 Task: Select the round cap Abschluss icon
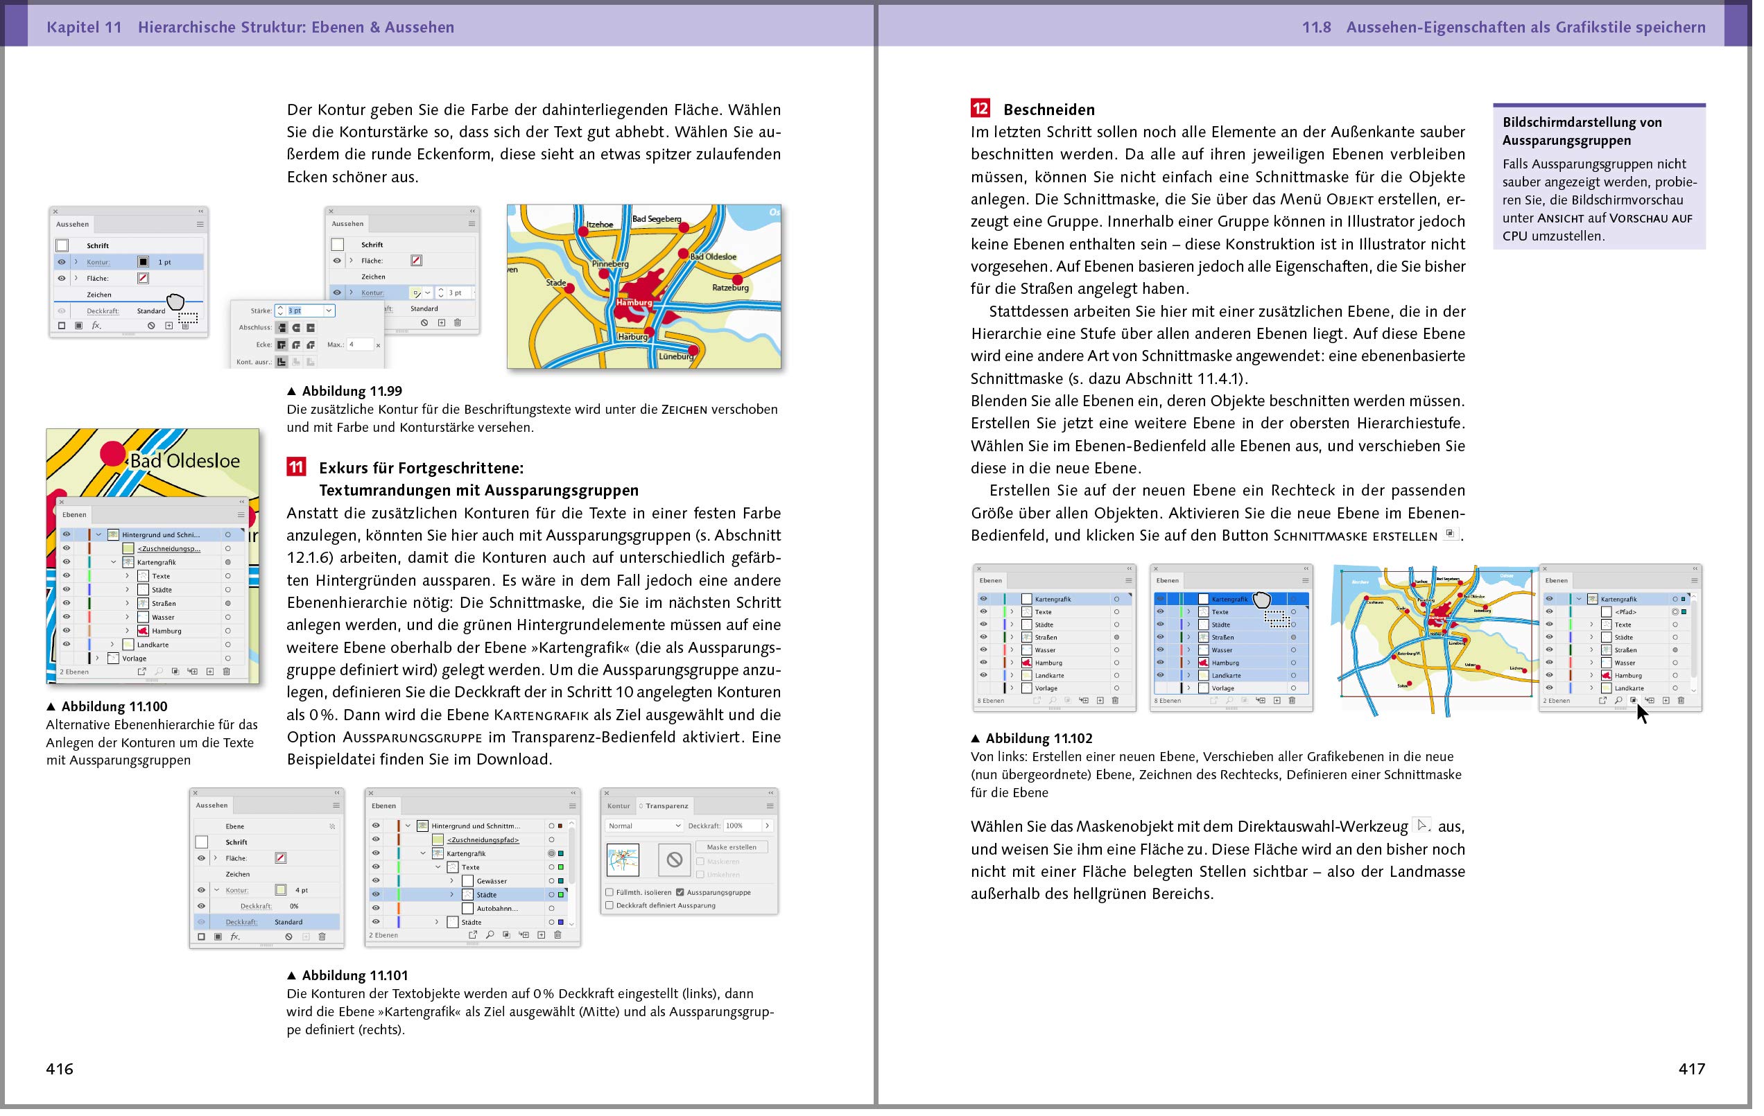(297, 329)
